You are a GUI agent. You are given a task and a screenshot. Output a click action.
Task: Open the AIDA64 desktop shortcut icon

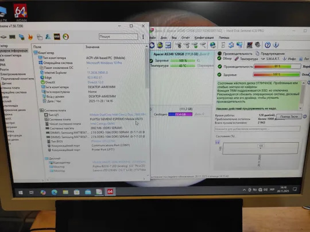21,12
